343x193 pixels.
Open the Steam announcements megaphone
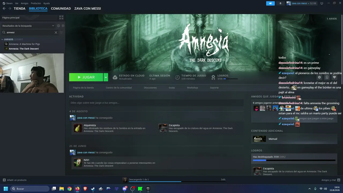tap(270, 3)
